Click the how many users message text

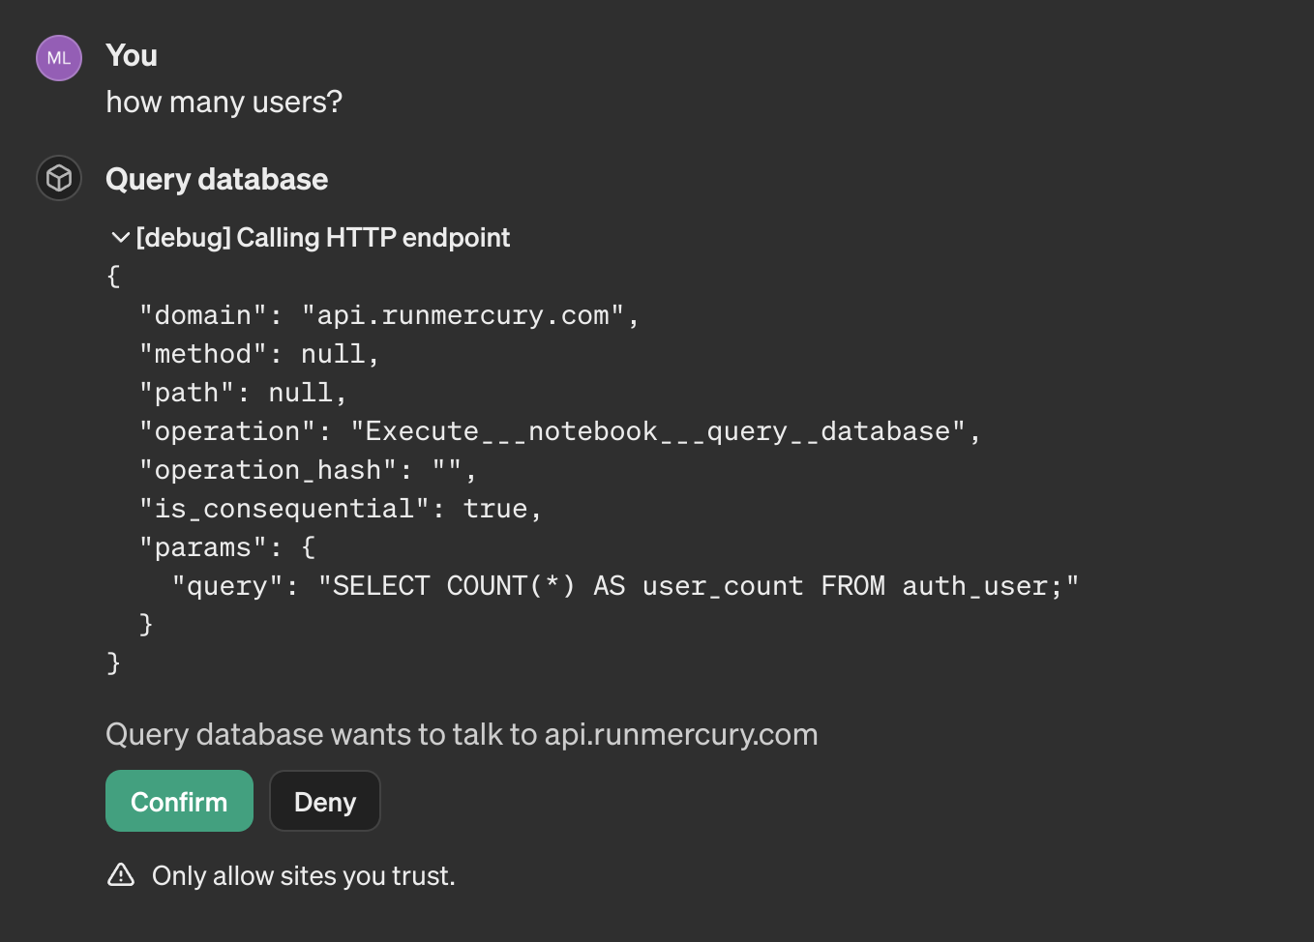(x=224, y=102)
